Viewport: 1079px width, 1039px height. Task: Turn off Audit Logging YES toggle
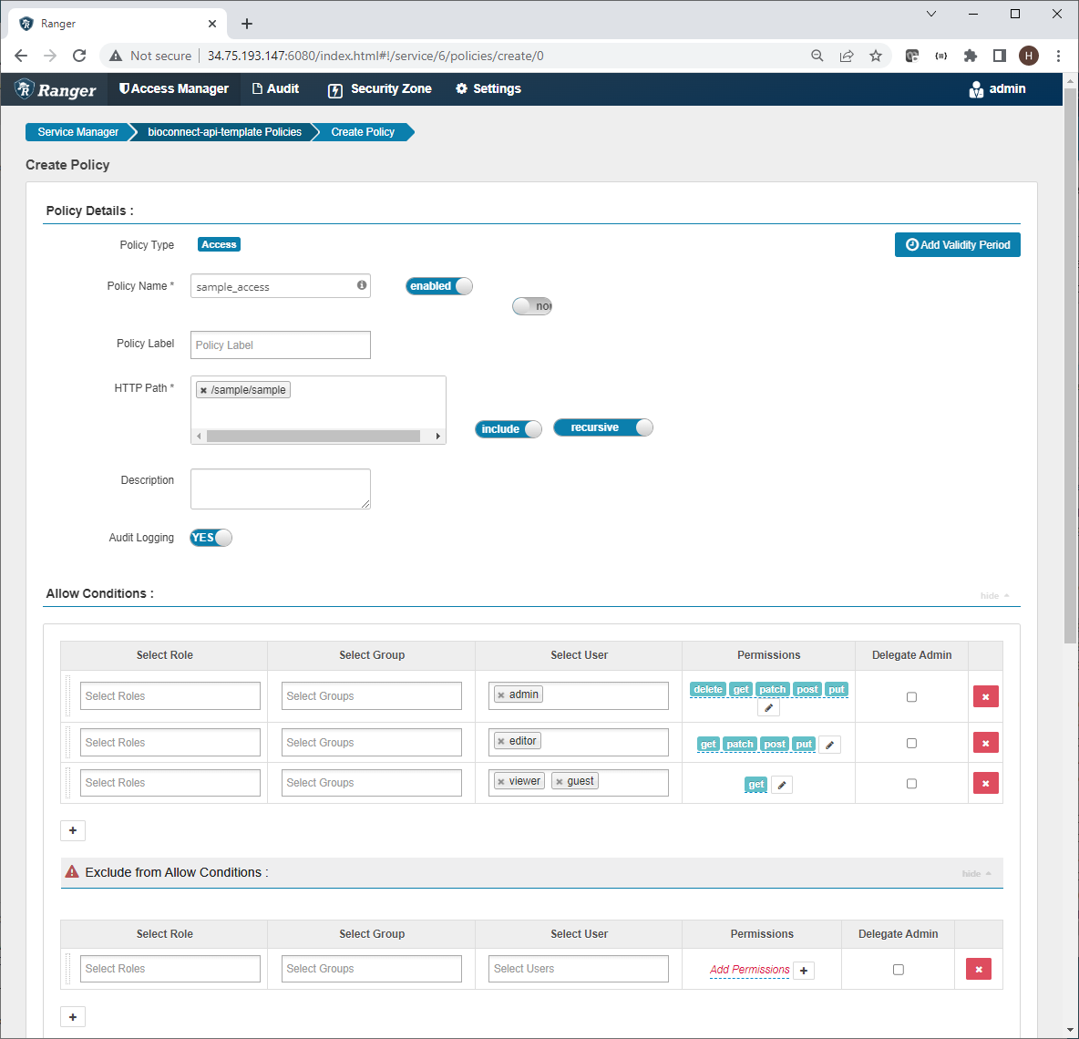coord(211,538)
